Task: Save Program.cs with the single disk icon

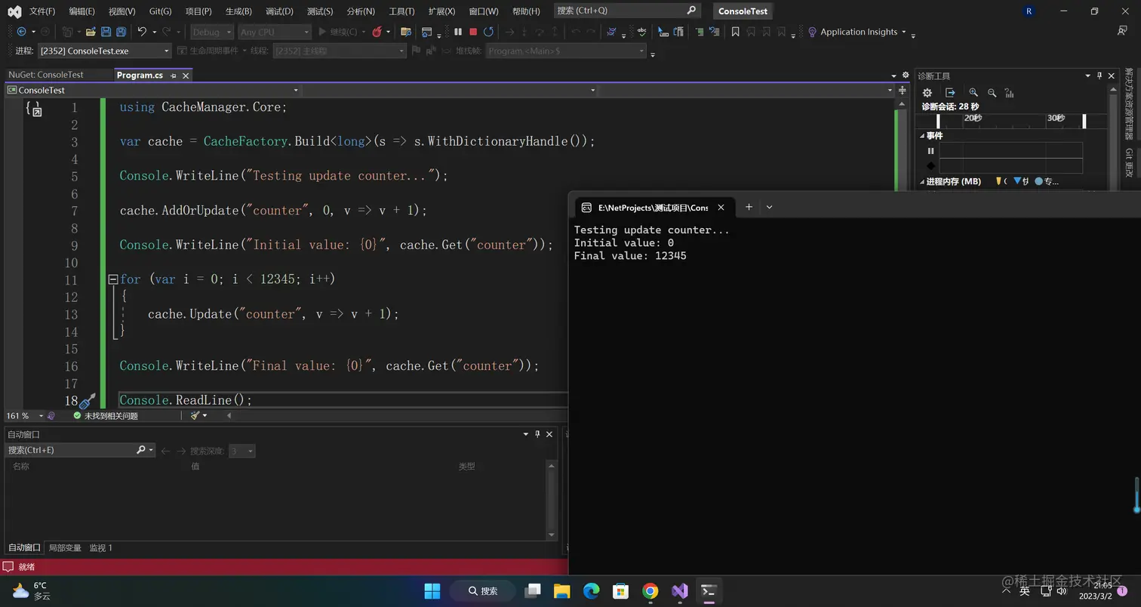Action: [106, 32]
